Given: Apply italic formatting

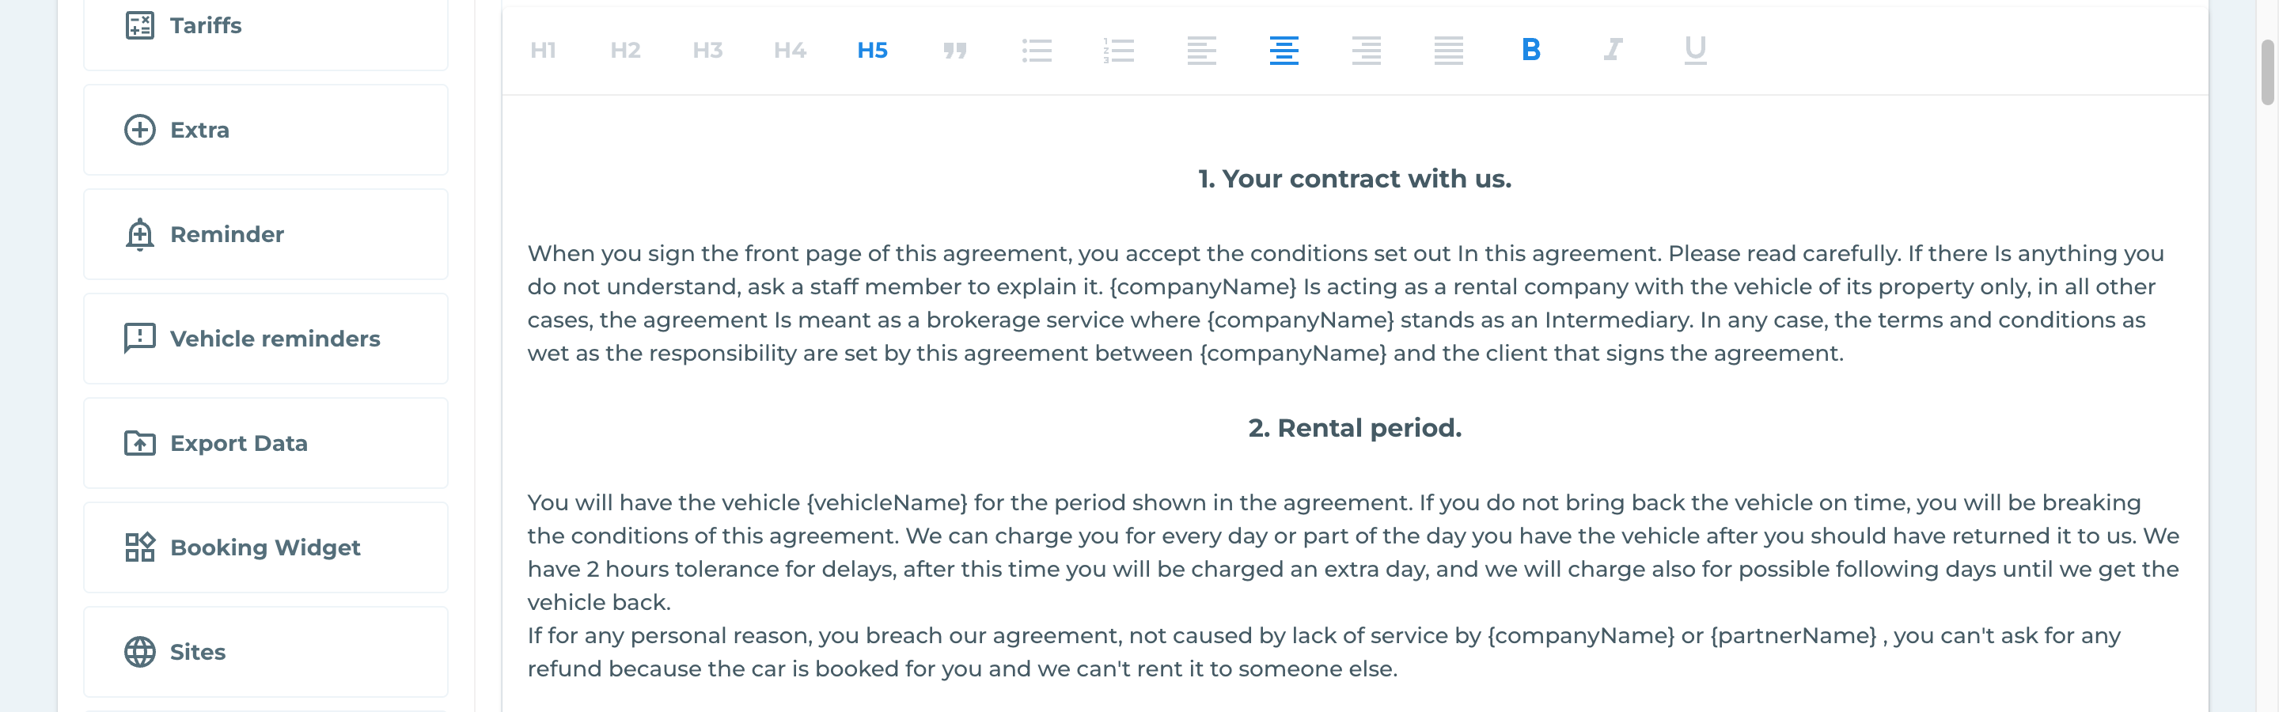Looking at the screenshot, I should pos(1613,51).
